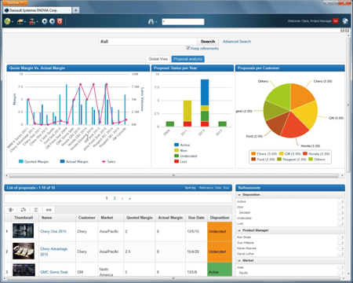Click the red structure toolbar icon

(32, 21)
